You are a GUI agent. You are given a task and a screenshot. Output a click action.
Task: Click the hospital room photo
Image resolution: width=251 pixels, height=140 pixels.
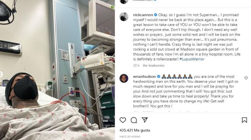click(57, 70)
